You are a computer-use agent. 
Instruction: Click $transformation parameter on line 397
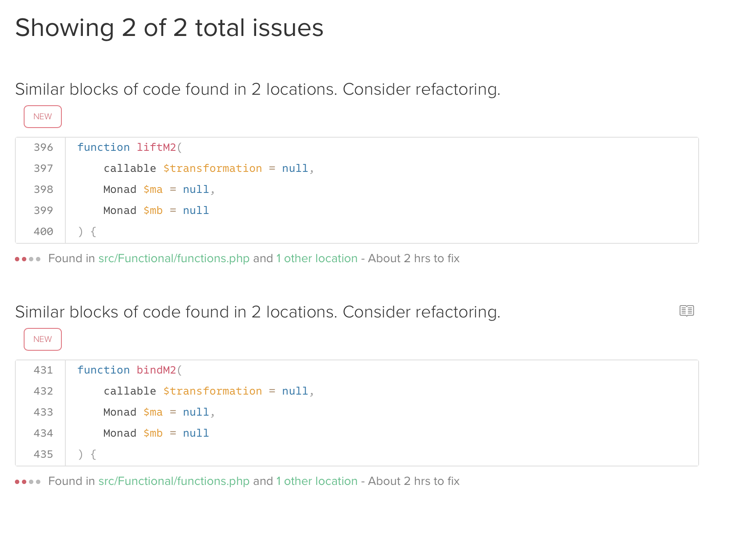click(212, 169)
